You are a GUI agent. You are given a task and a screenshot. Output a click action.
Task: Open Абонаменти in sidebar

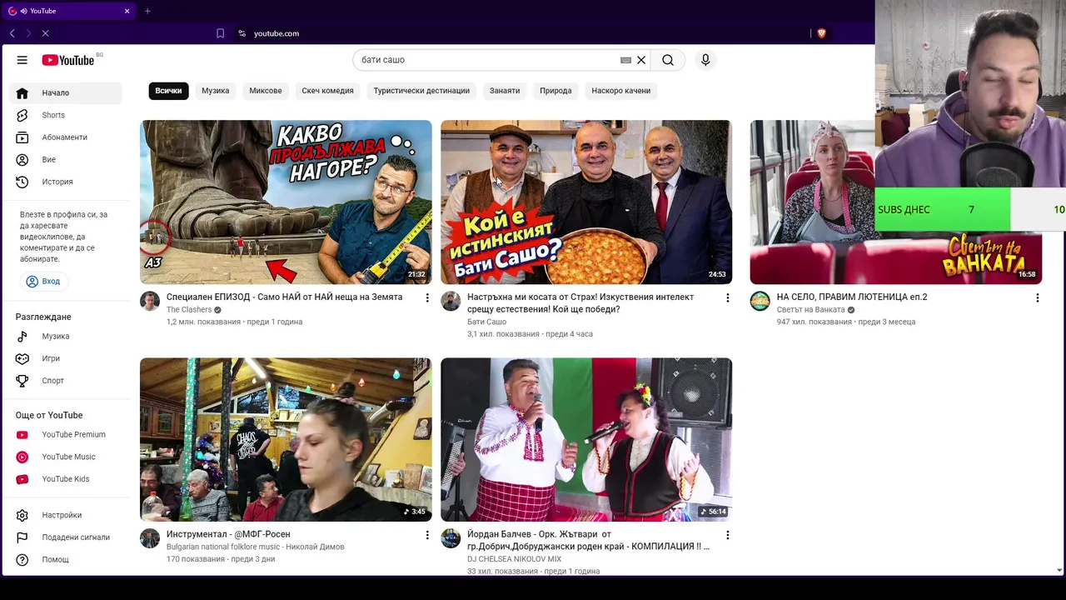66,137
